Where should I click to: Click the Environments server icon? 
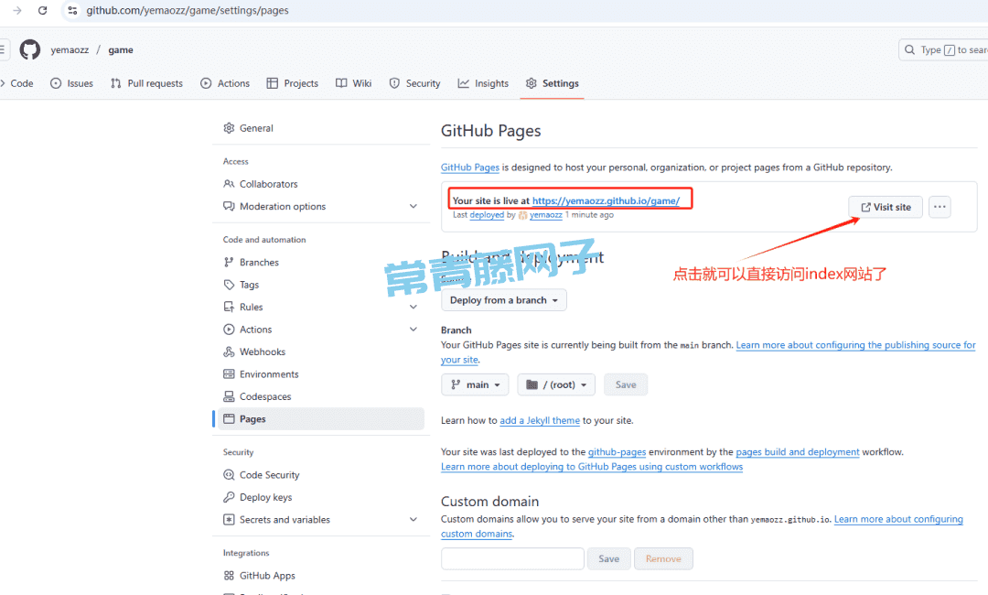pyautogui.click(x=229, y=374)
